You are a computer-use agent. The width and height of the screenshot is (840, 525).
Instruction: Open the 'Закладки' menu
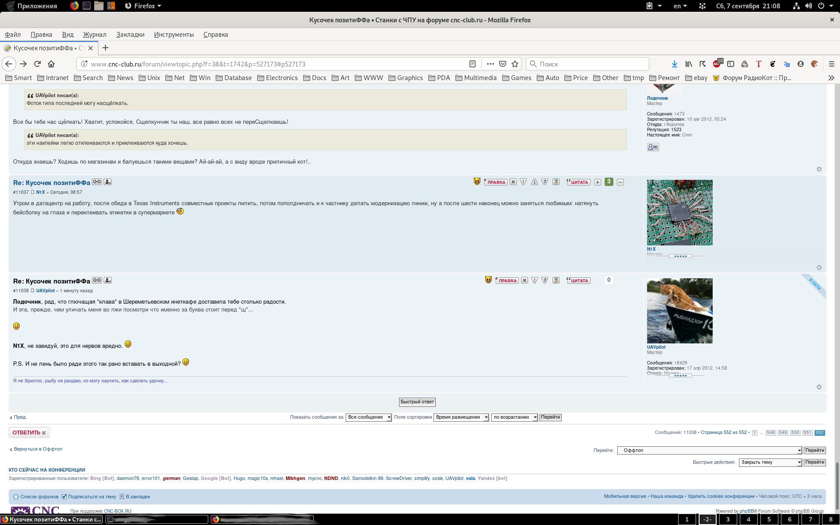click(130, 35)
